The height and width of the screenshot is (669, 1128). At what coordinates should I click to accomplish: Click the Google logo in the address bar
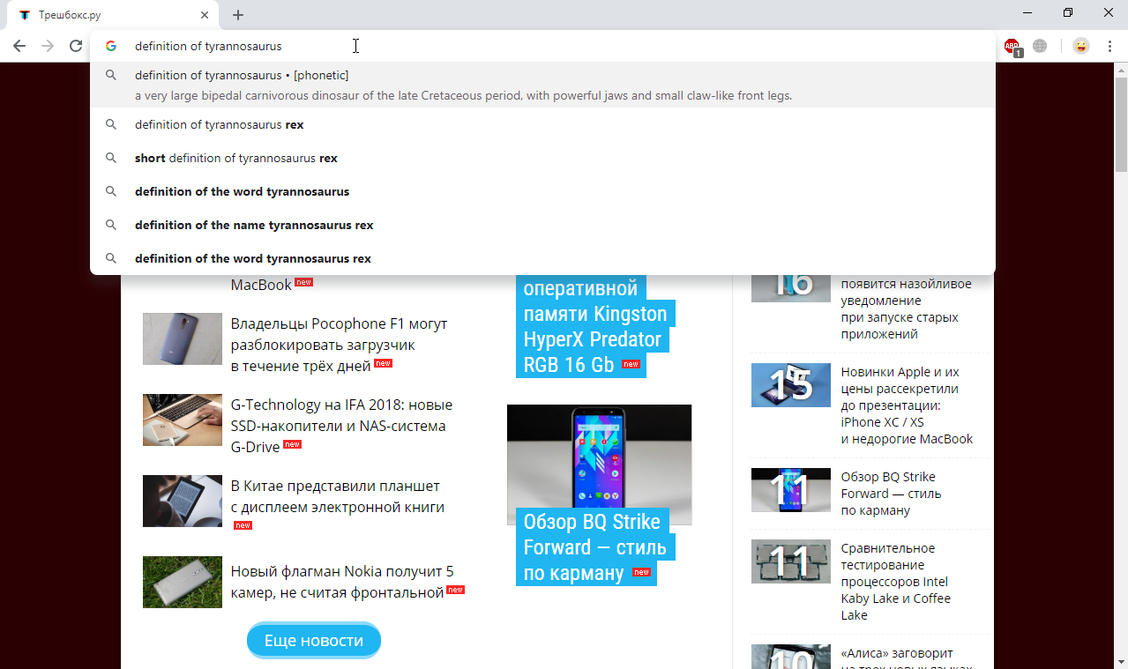(111, 46)
